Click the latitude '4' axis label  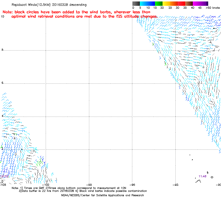coord(2,116)
